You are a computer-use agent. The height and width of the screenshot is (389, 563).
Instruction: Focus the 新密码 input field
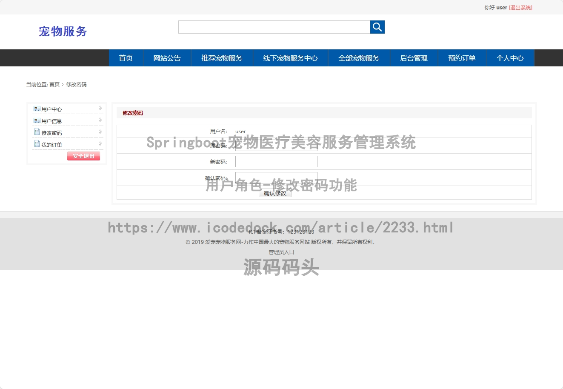[276, 161]
